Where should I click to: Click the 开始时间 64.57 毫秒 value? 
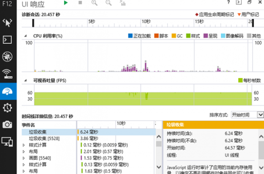tap(235, 148)
